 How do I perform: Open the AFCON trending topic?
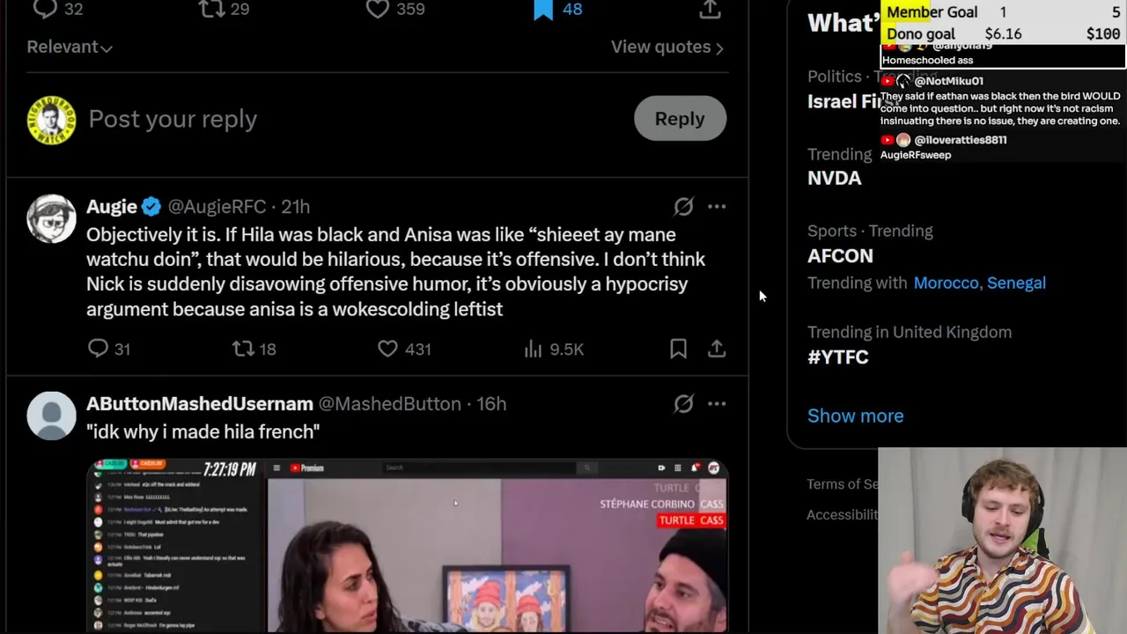coord(840,255)
